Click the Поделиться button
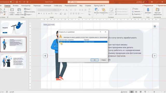Screen dimensions: 166x93 pos(148,6)
